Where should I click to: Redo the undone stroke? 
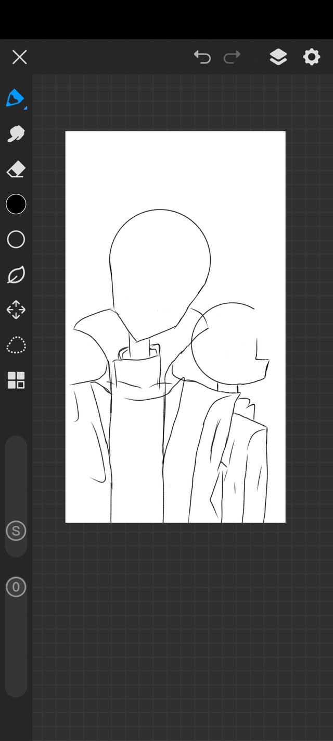(232, 57)
